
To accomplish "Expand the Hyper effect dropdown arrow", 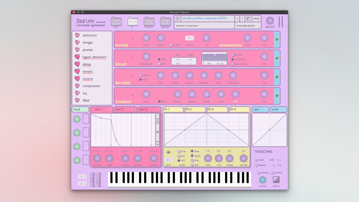I will (133, 39).
